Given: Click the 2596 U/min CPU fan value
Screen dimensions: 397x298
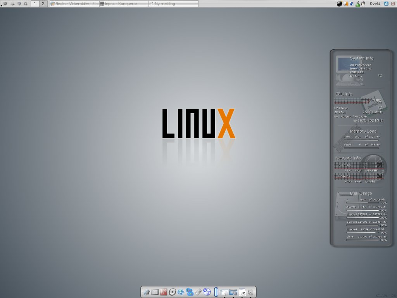Looking at the screenshot, I should click(372, 112).
